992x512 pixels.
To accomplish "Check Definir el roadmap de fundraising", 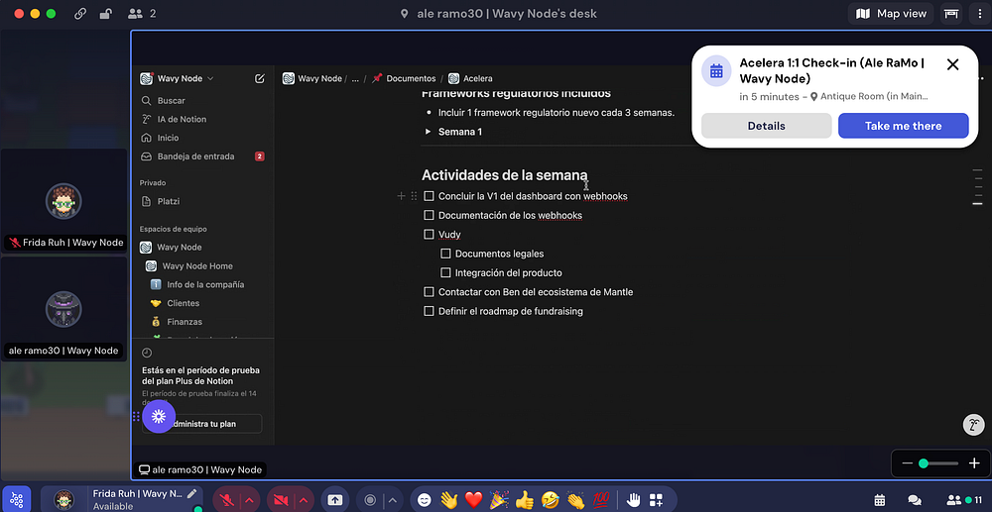I will (429, 311).
